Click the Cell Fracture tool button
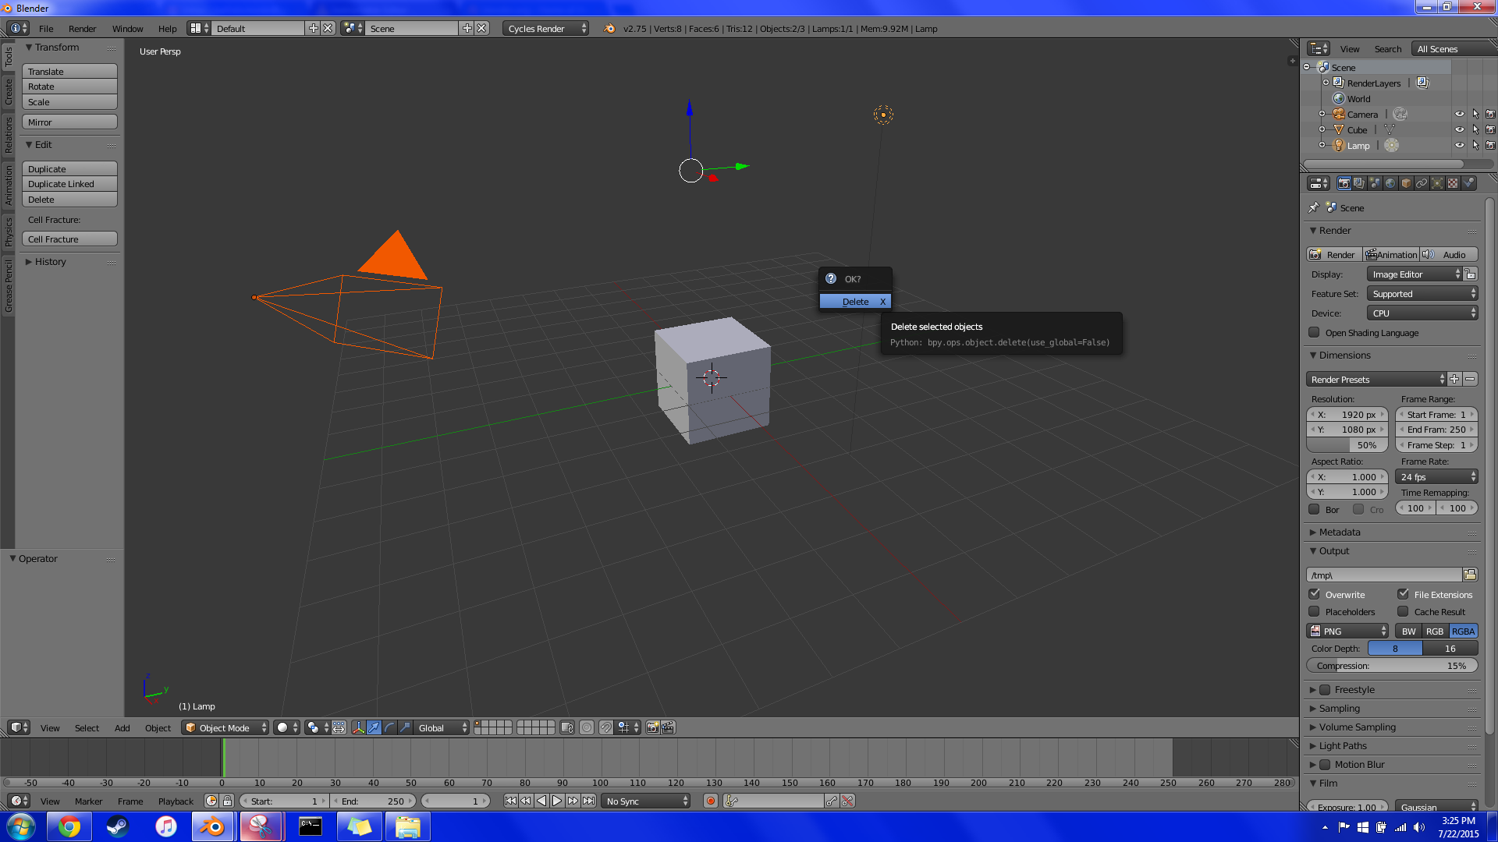This screenshot has width=1498, height=842. [70, 239]
